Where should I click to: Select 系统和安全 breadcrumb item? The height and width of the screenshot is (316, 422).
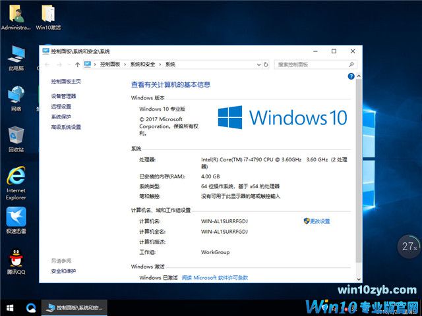coord(142,65)
